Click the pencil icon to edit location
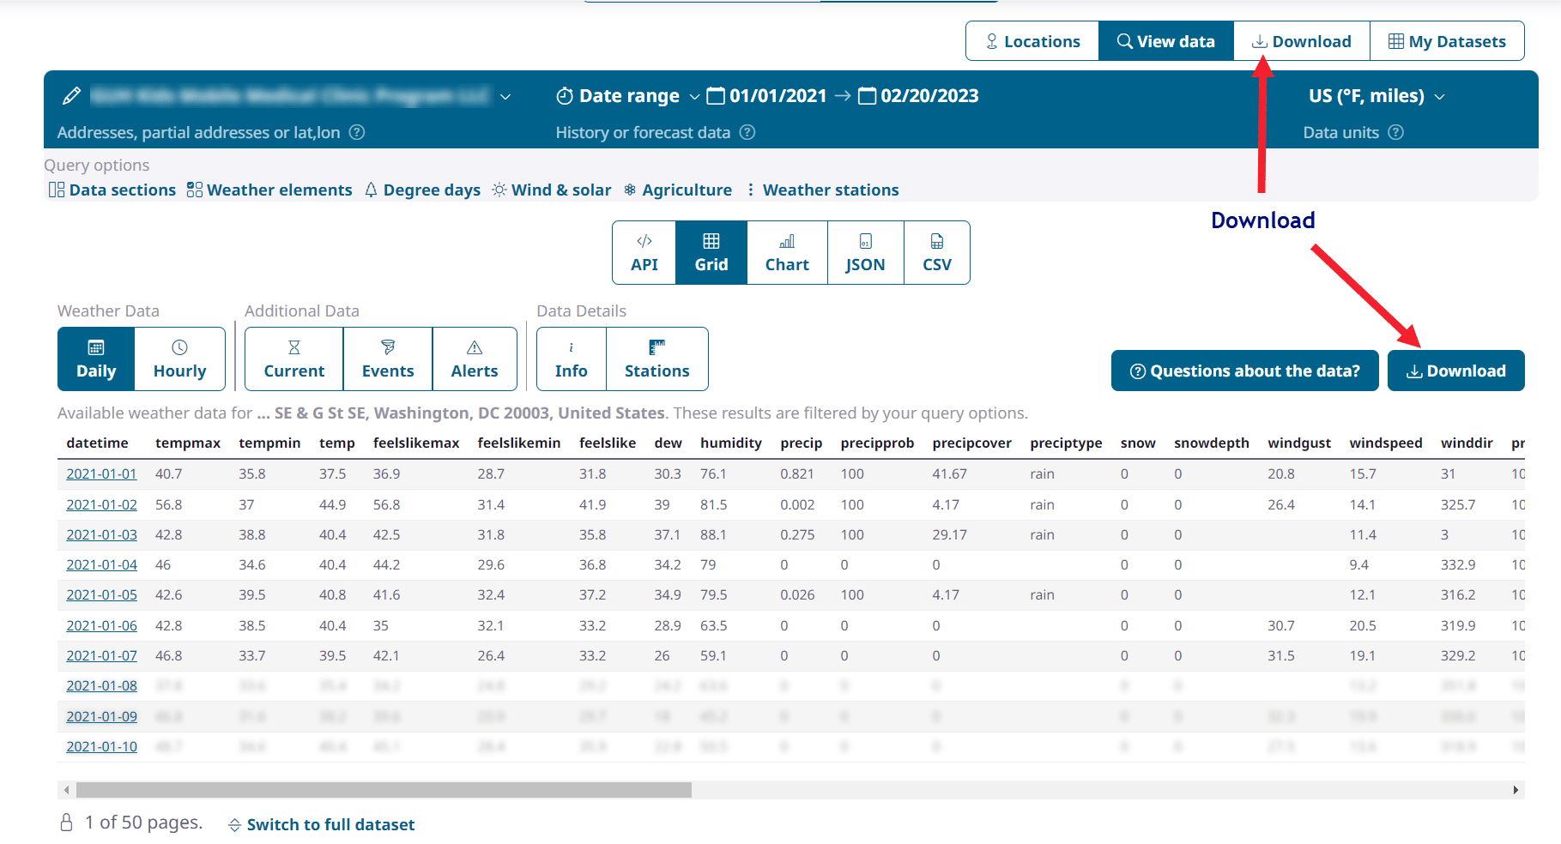The width and height of the screenshot is (1561, 844). (70, 95)
